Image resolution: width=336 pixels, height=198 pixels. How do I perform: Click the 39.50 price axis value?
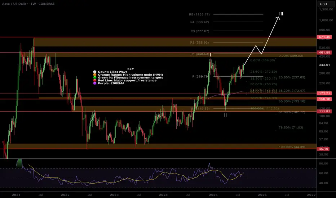click(324, 154)
